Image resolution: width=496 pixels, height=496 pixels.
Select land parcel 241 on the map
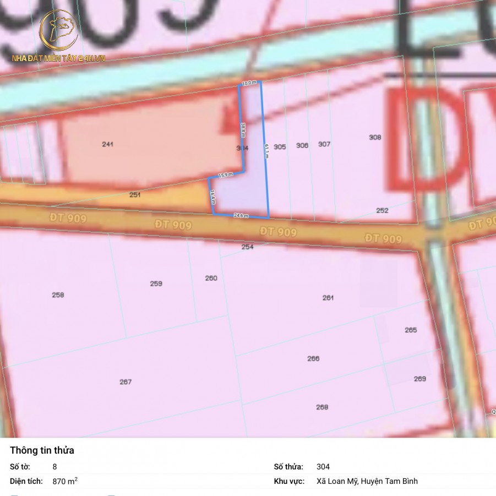(x=108, y=144)
